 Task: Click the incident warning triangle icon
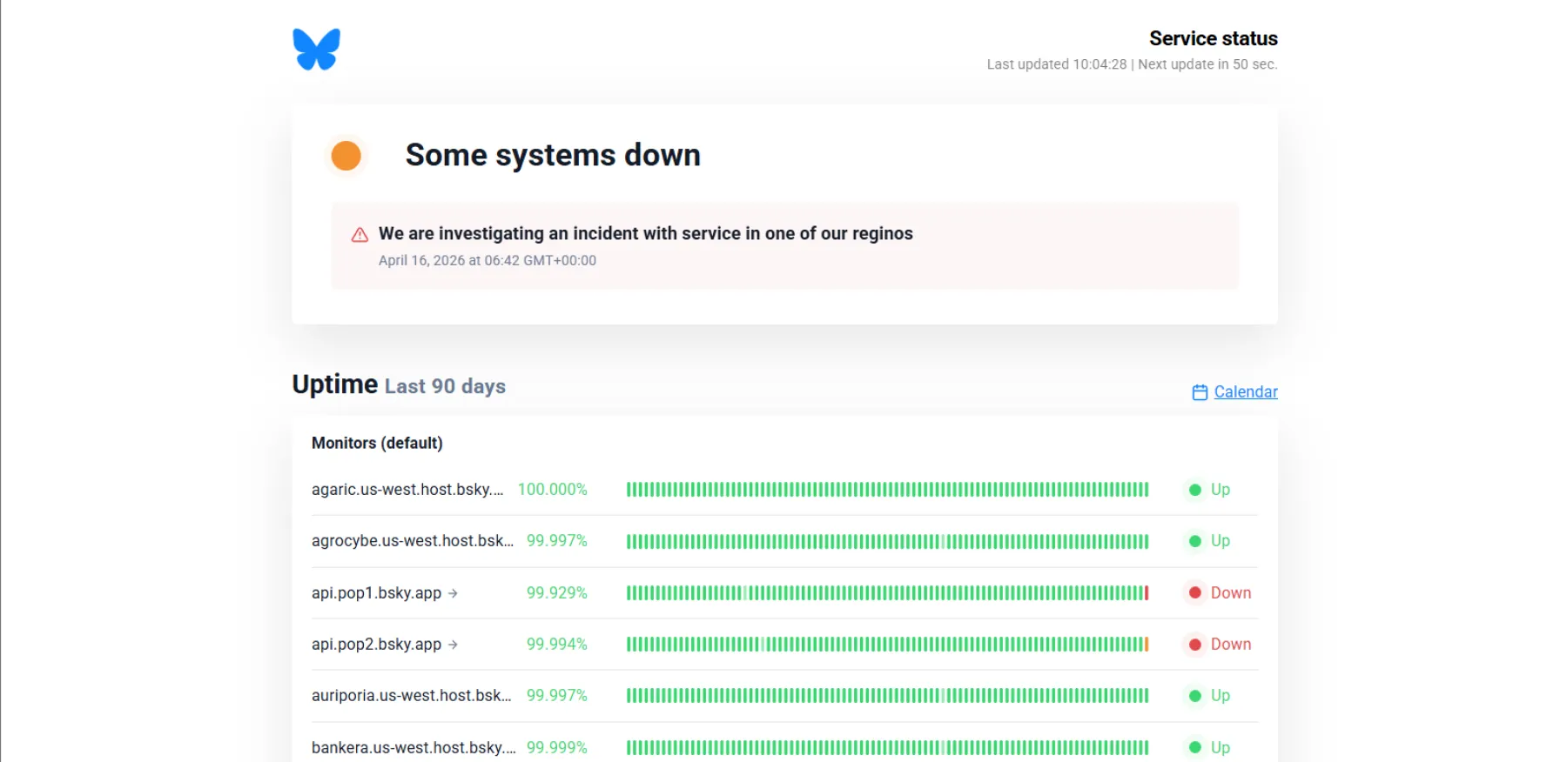[x=360, y=235]
